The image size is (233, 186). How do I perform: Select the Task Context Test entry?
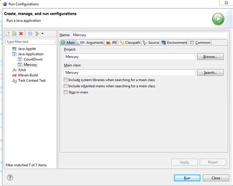pos(32,80)
